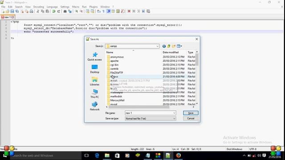Click the Playback macro toolbar icon
The height and width of the screenshot is (160, 285).
pyautogui.click(x=138, y=11)
